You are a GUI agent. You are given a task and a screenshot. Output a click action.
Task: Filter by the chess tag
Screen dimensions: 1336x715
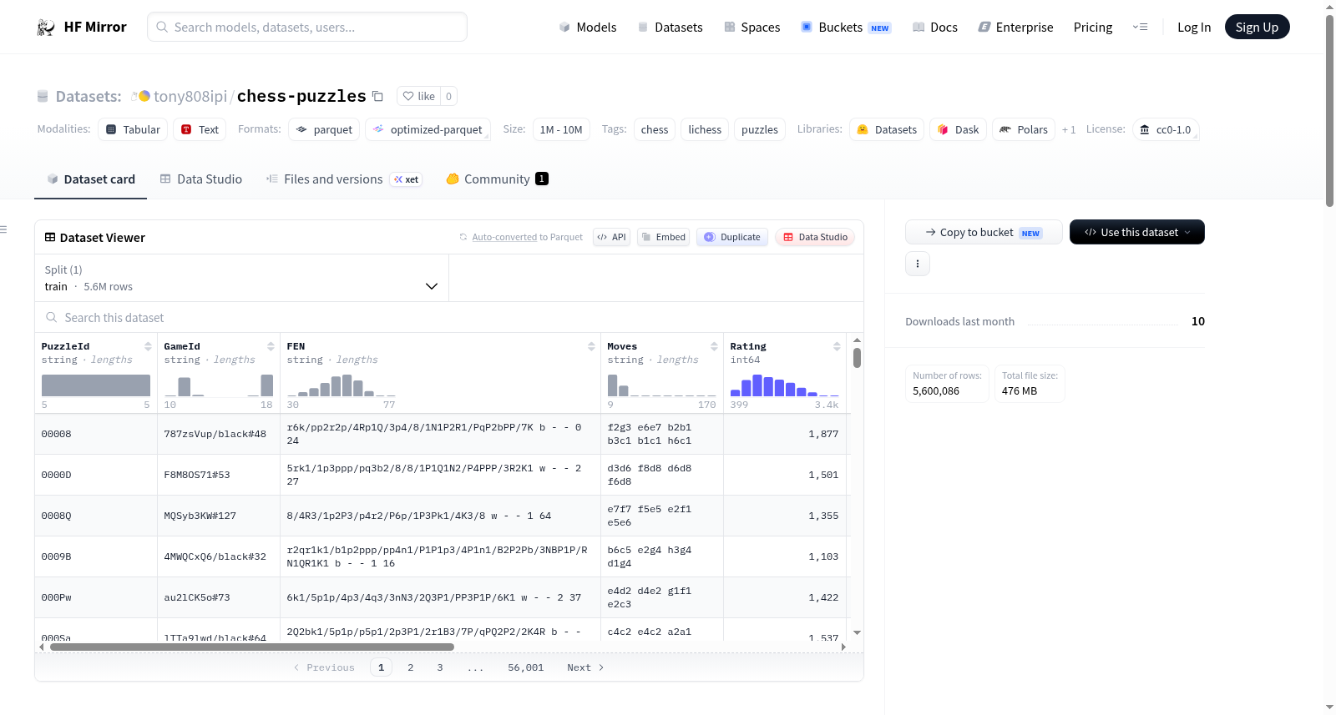point(655,129)
